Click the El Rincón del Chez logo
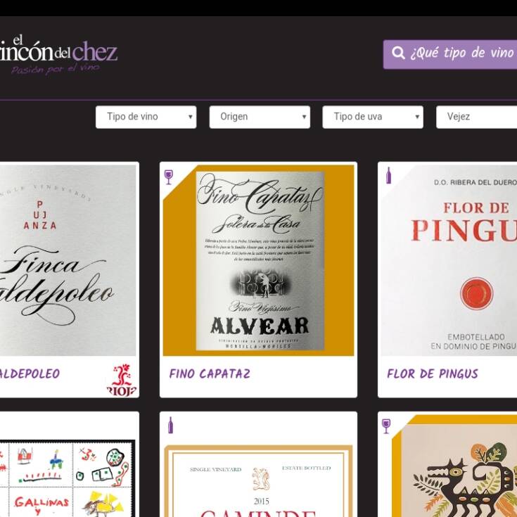The width and height of the screenshot is (517, 517). pos(58,55)
